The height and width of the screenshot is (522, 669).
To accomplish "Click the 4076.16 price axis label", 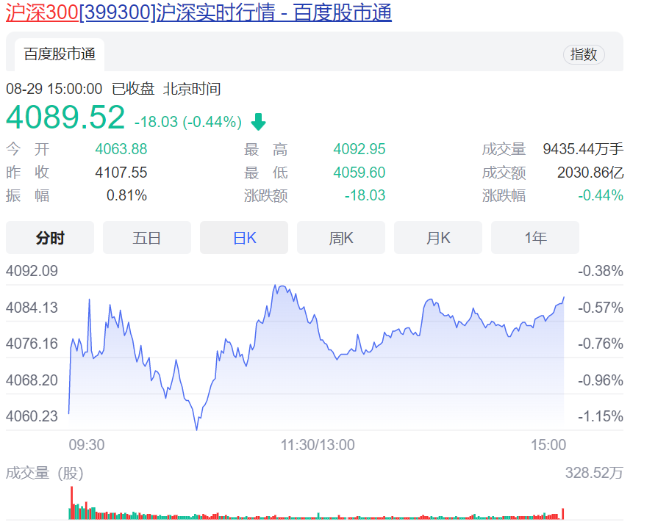I will 32,344.
